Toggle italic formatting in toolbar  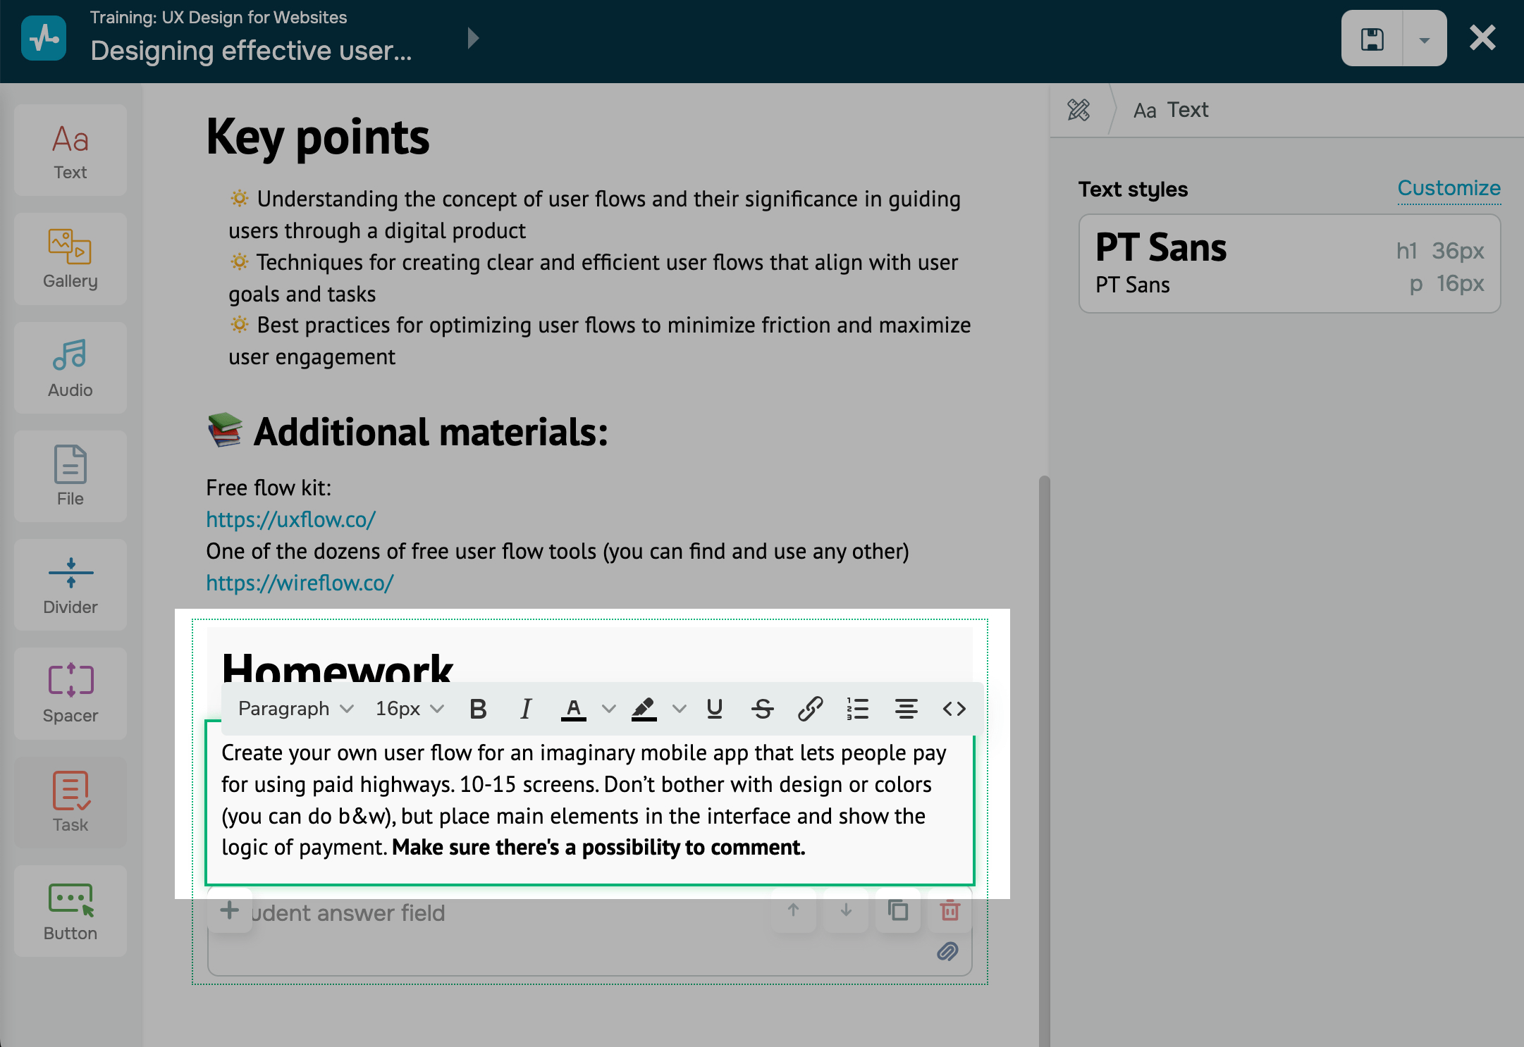click(525, 709)
